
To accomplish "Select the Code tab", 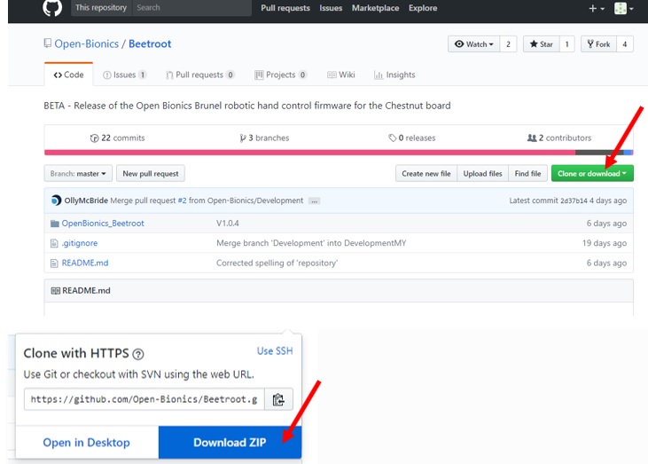I will coord(68,75).
